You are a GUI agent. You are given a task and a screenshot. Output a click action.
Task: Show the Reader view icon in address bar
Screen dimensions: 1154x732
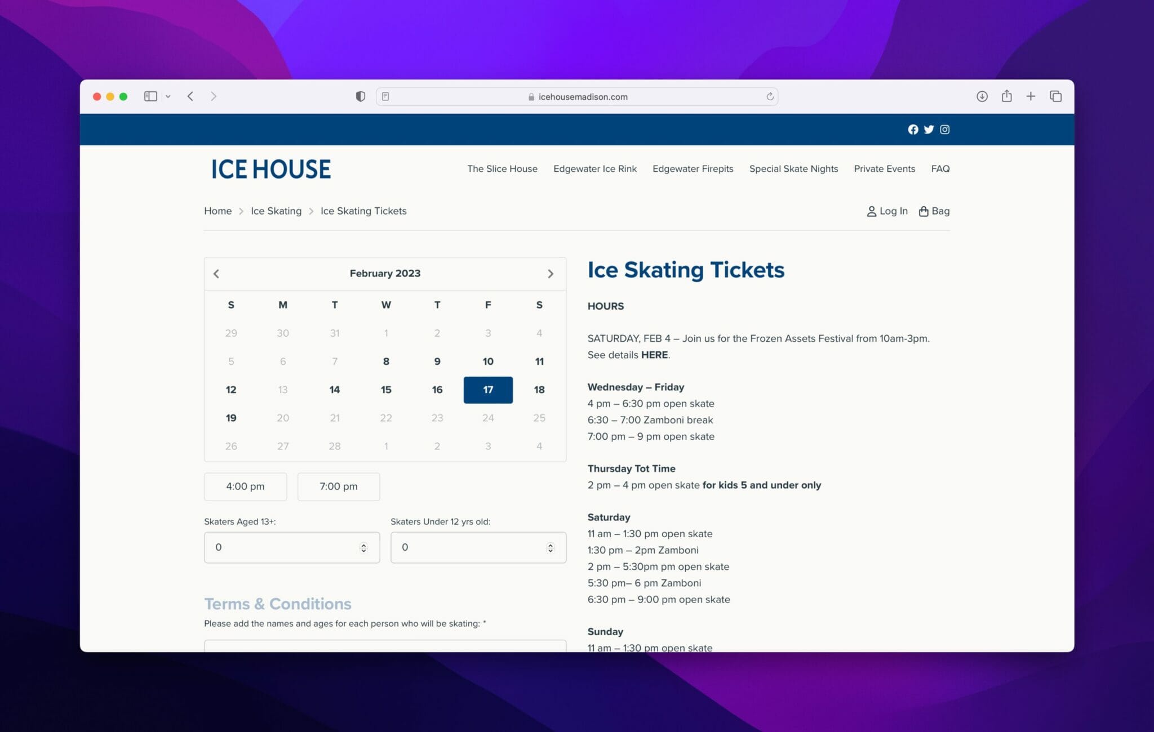pyautogui.click(x=385, y=96)
